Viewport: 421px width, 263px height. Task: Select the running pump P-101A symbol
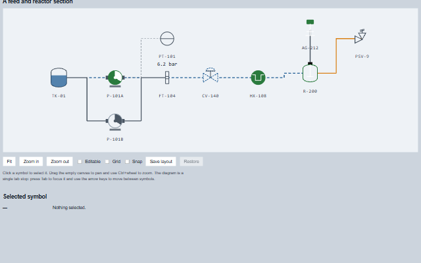pos(115,78)
